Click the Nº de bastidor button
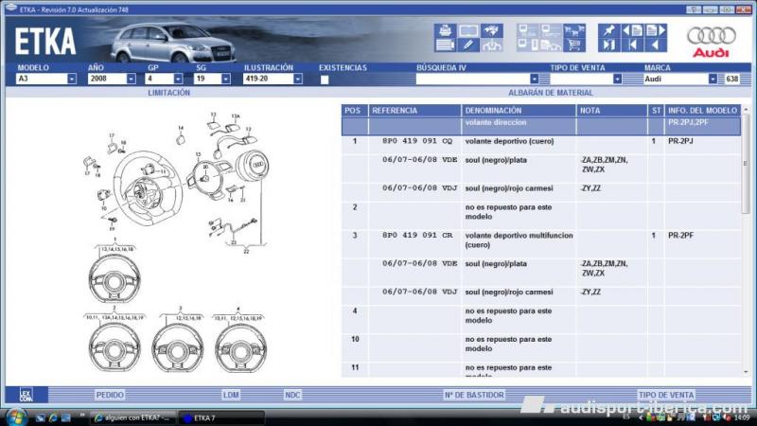This screenshot has height=426, width=757. (474, 395)
